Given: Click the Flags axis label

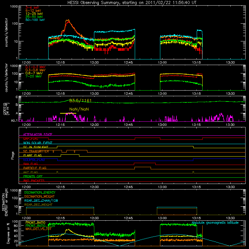Looking at the screenshot, I should tap(12, 155).
